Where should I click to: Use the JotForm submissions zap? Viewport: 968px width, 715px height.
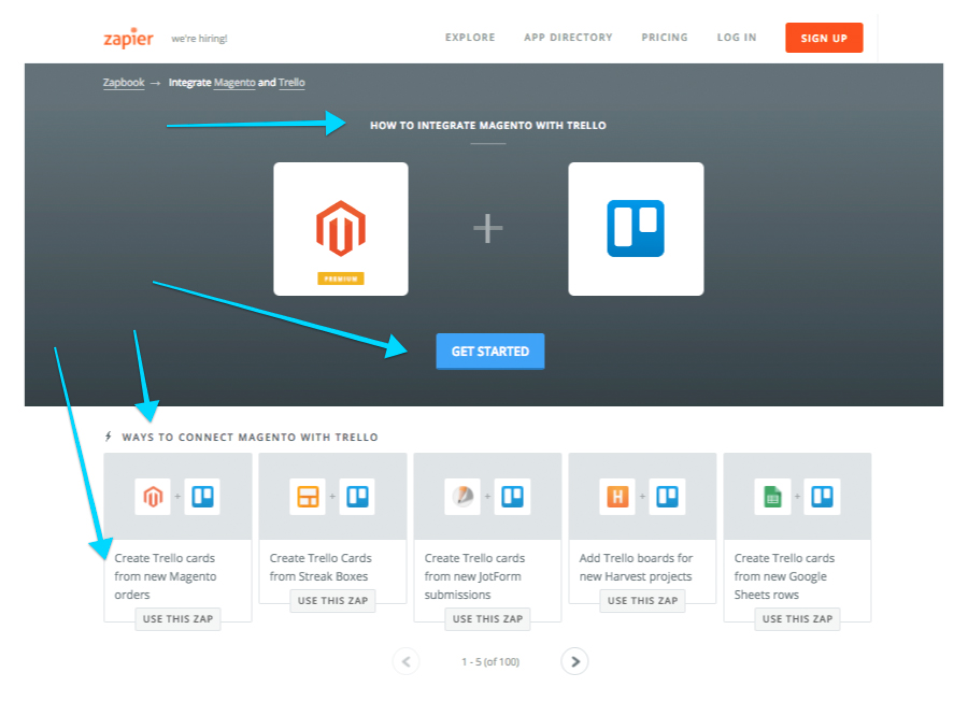pyautogui.click(x=488, y=619)
